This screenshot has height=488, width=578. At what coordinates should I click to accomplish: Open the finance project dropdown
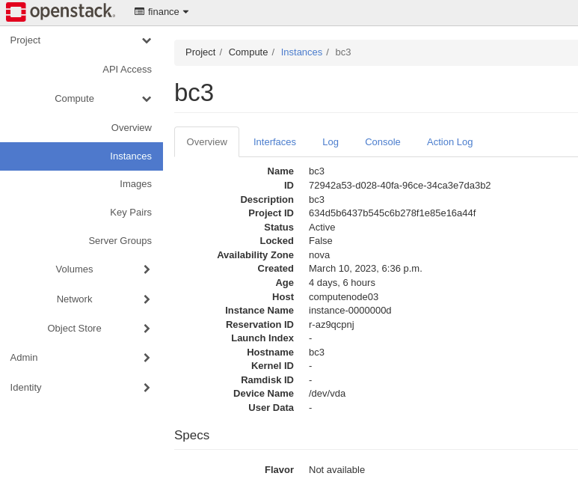tap(162, 11)
